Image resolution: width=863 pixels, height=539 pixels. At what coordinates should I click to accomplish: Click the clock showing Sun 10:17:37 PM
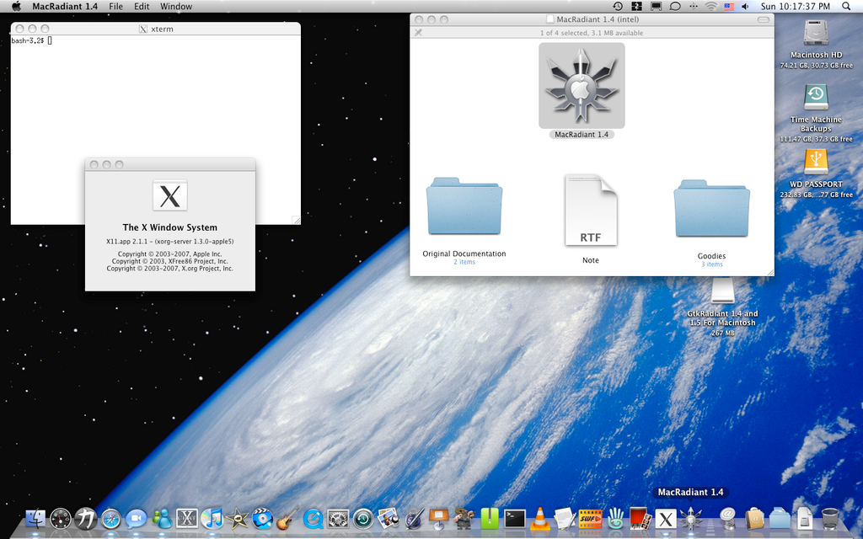pos(796,7)
